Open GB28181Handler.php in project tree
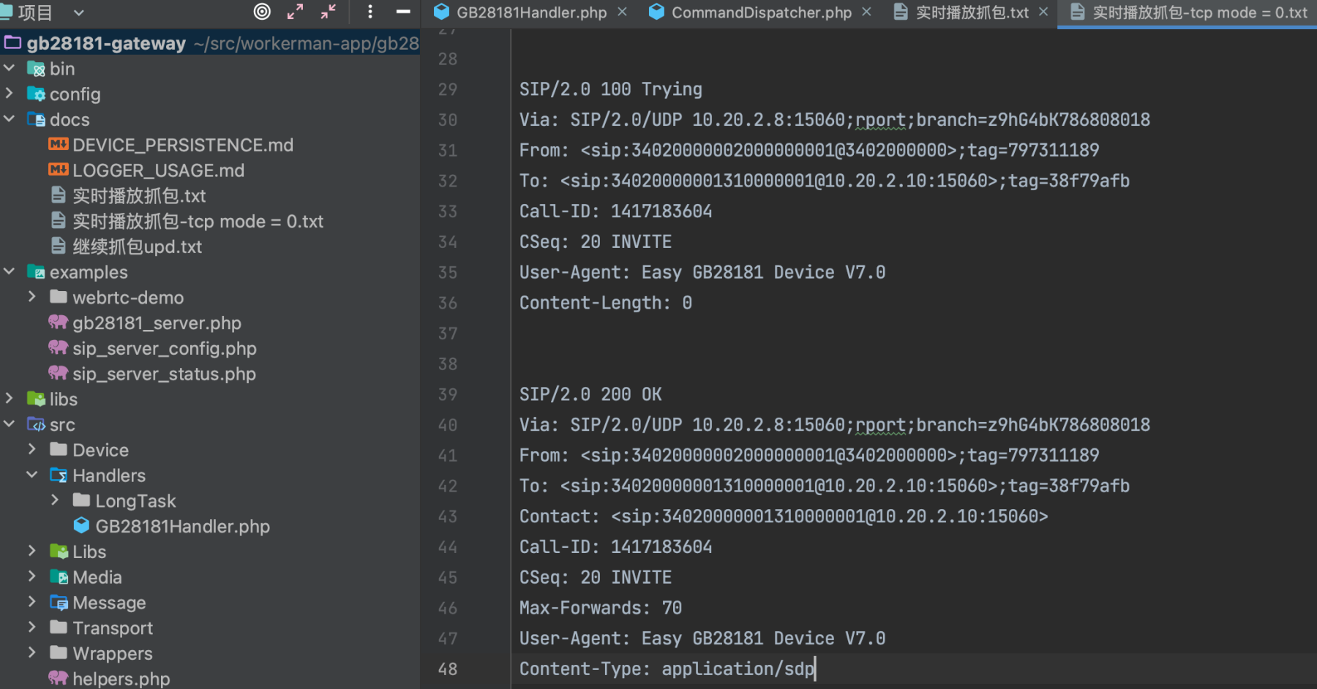The image size is (1317, 689). click(x=182, y=526)
